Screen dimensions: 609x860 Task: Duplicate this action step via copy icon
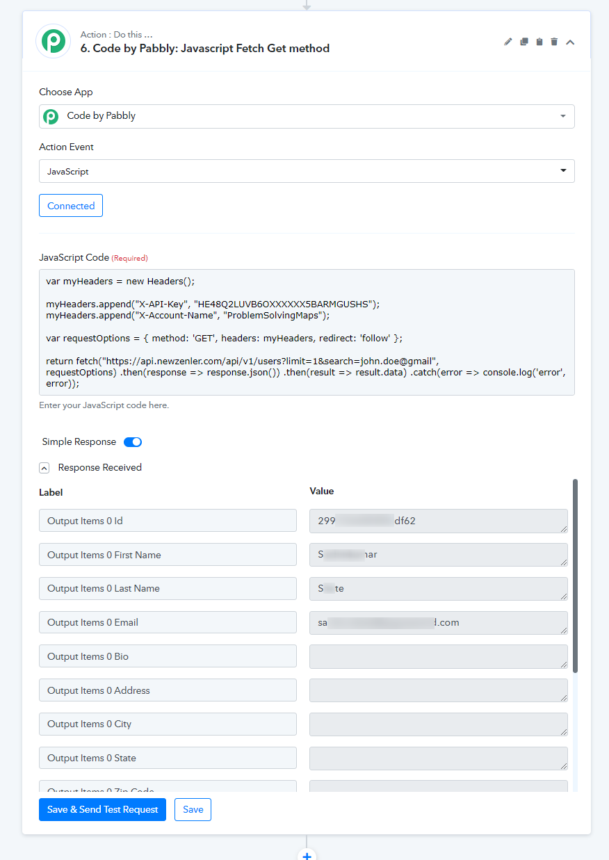[524, 42]
